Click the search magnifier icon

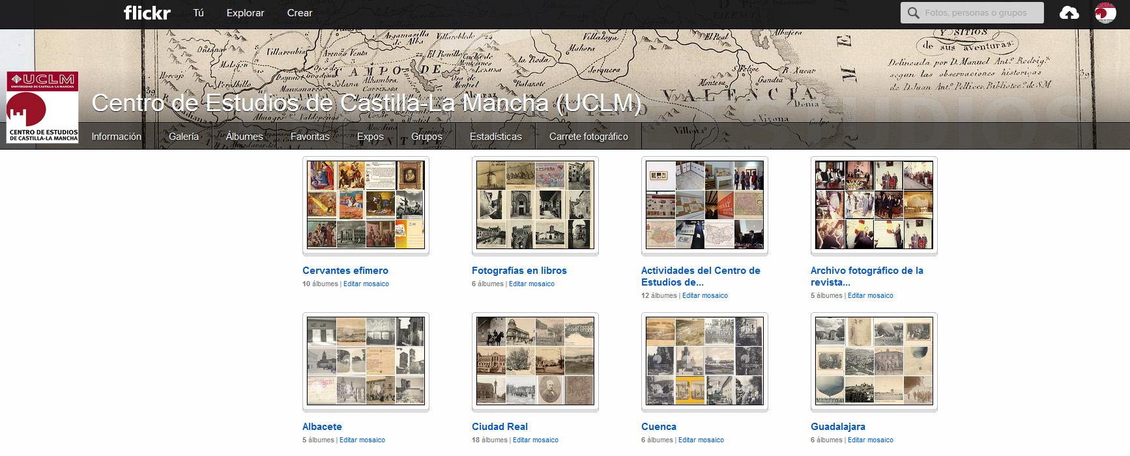point(913,13)
